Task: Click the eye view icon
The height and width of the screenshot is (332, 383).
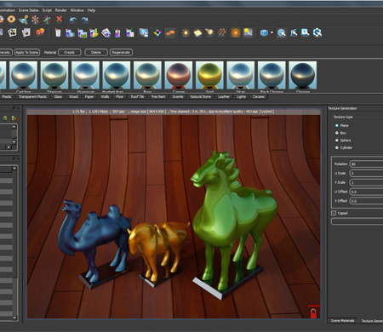Action: [11, 20]
